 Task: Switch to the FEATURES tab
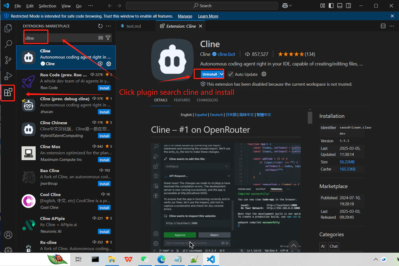(x=182, y=100)
